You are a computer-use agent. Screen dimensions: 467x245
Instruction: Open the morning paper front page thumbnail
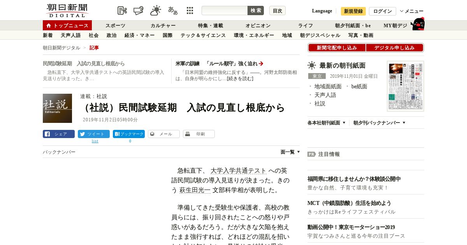(x=406, y=86)
